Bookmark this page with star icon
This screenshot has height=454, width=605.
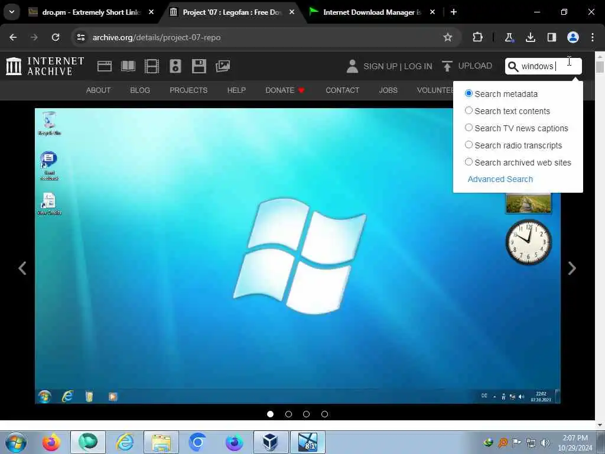448,37
